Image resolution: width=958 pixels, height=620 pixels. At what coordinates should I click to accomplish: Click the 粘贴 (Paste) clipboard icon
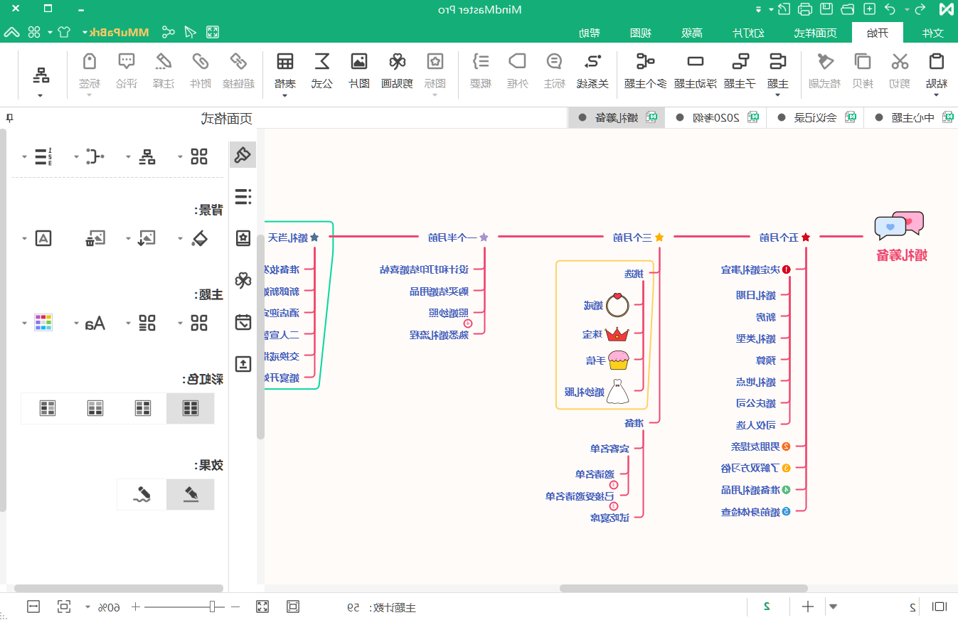tap(937, 62)
